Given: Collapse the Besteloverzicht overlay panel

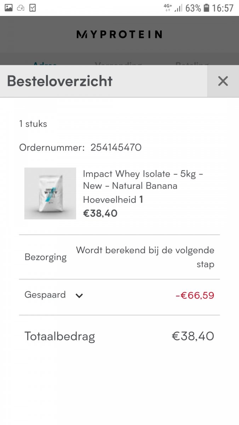Looking at the screenshot, I should click(223, 81).
